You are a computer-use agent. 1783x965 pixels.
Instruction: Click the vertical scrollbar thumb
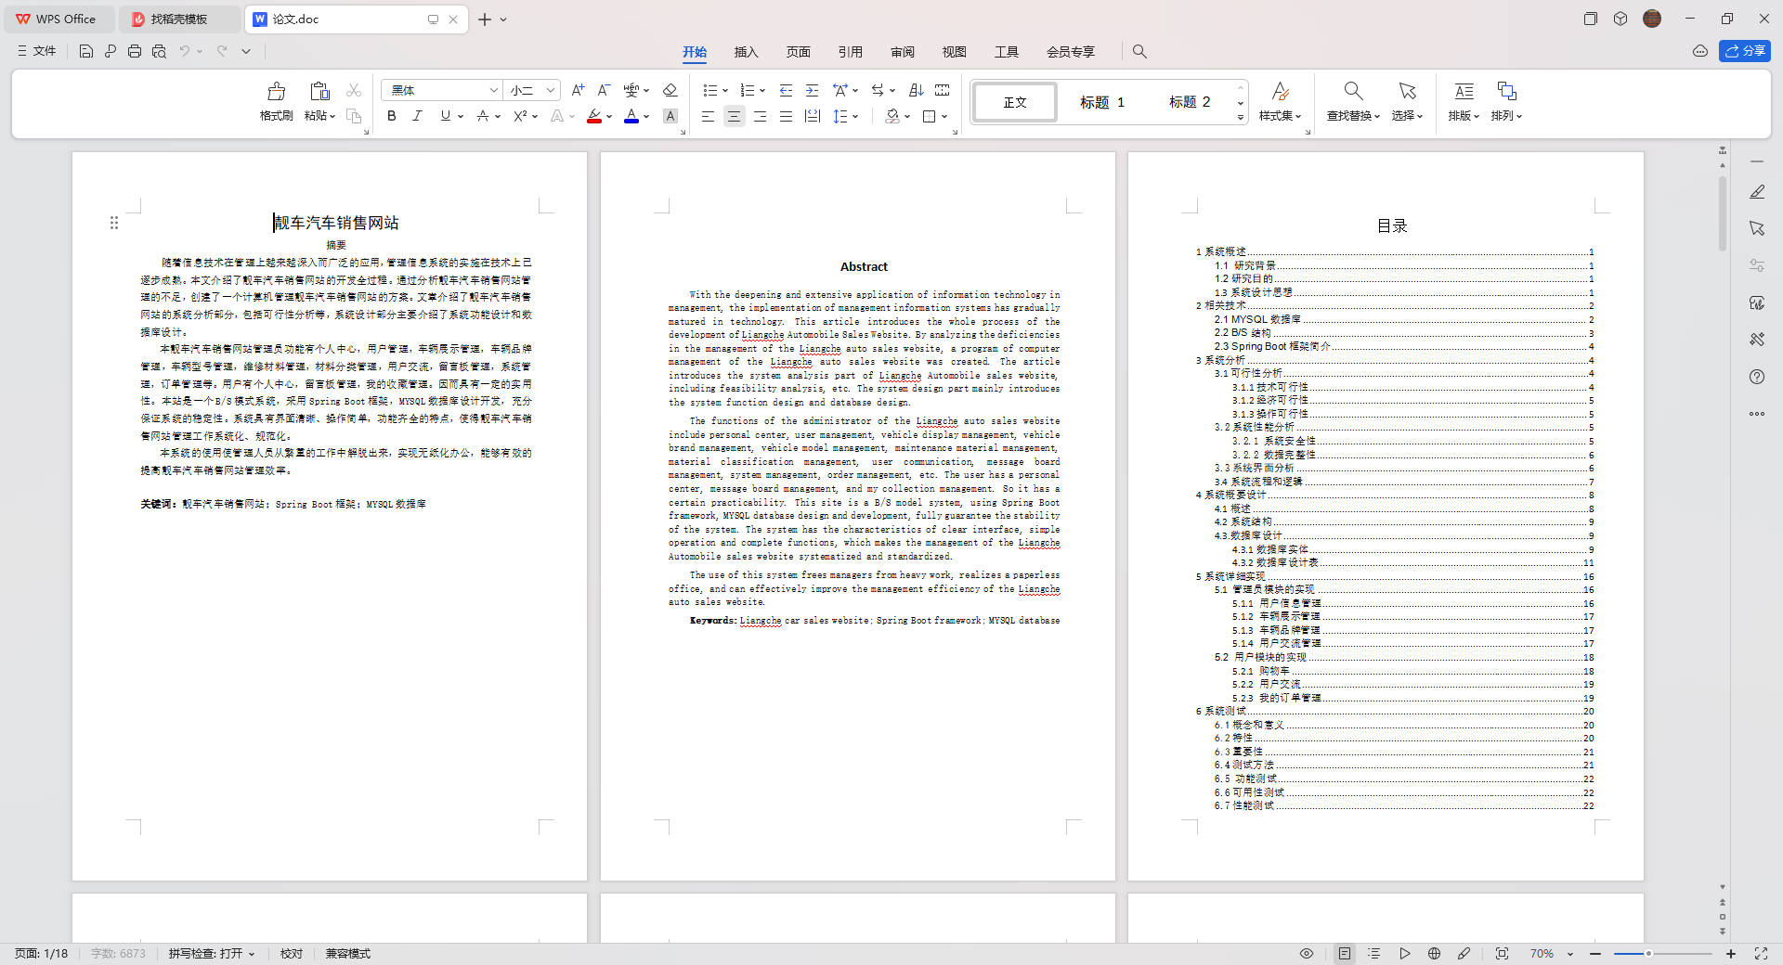click(1723, 213)
